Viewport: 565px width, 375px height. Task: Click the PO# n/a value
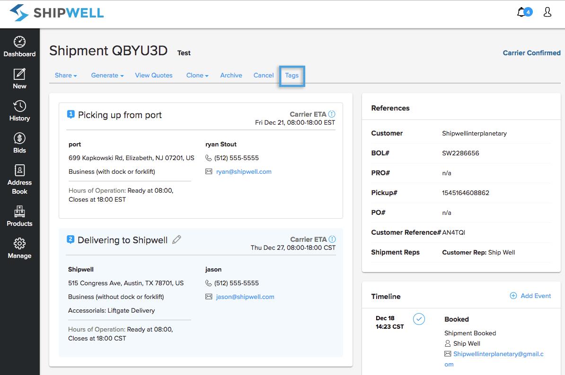click(x=446, y=213)
